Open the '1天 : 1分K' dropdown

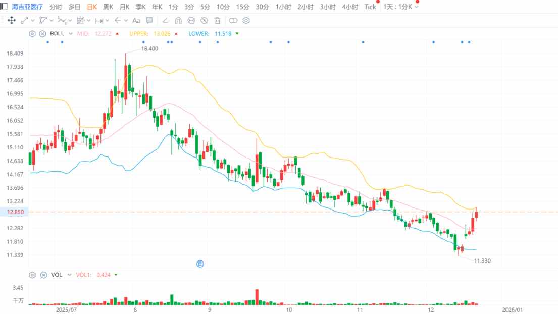click(400, 7)
